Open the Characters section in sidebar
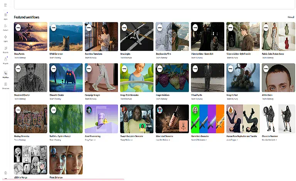The width and height of the screenshot is (296, 181). tap(6, 86)
